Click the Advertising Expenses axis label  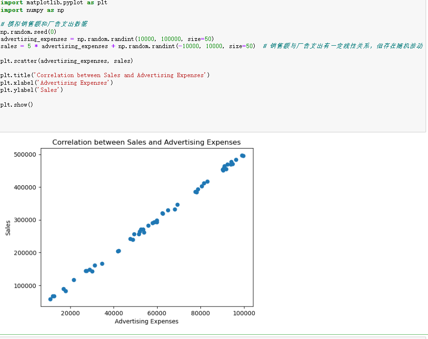coord(146,321)
